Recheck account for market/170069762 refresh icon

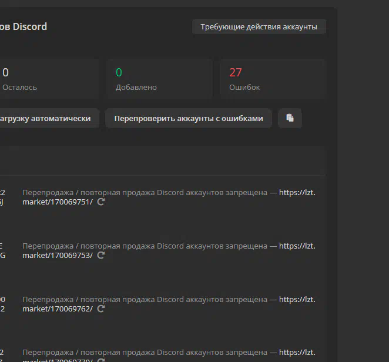click(x=100, y=309)
